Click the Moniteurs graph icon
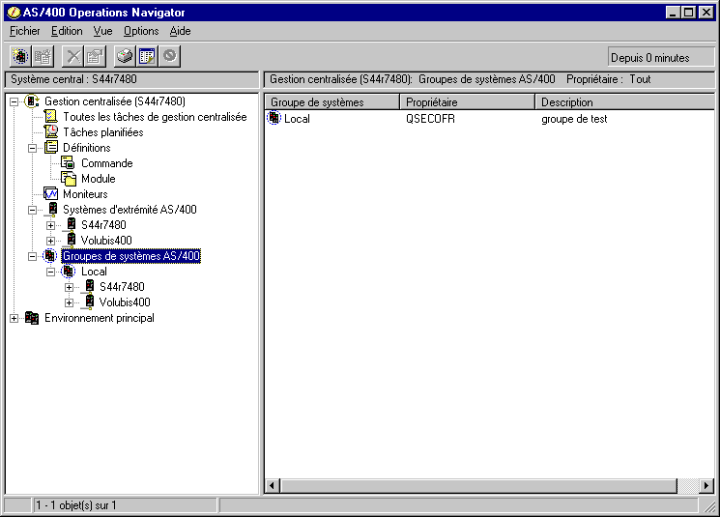720x517 pixels. (x=50, y=194)
